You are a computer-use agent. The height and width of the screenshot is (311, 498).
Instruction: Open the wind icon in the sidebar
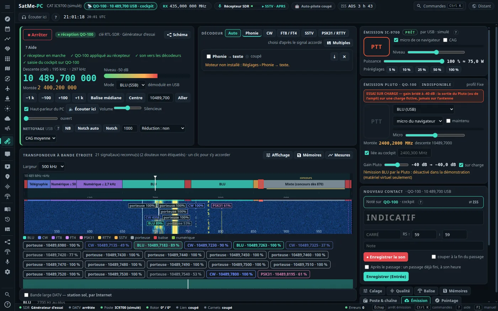tap(7, 128)
